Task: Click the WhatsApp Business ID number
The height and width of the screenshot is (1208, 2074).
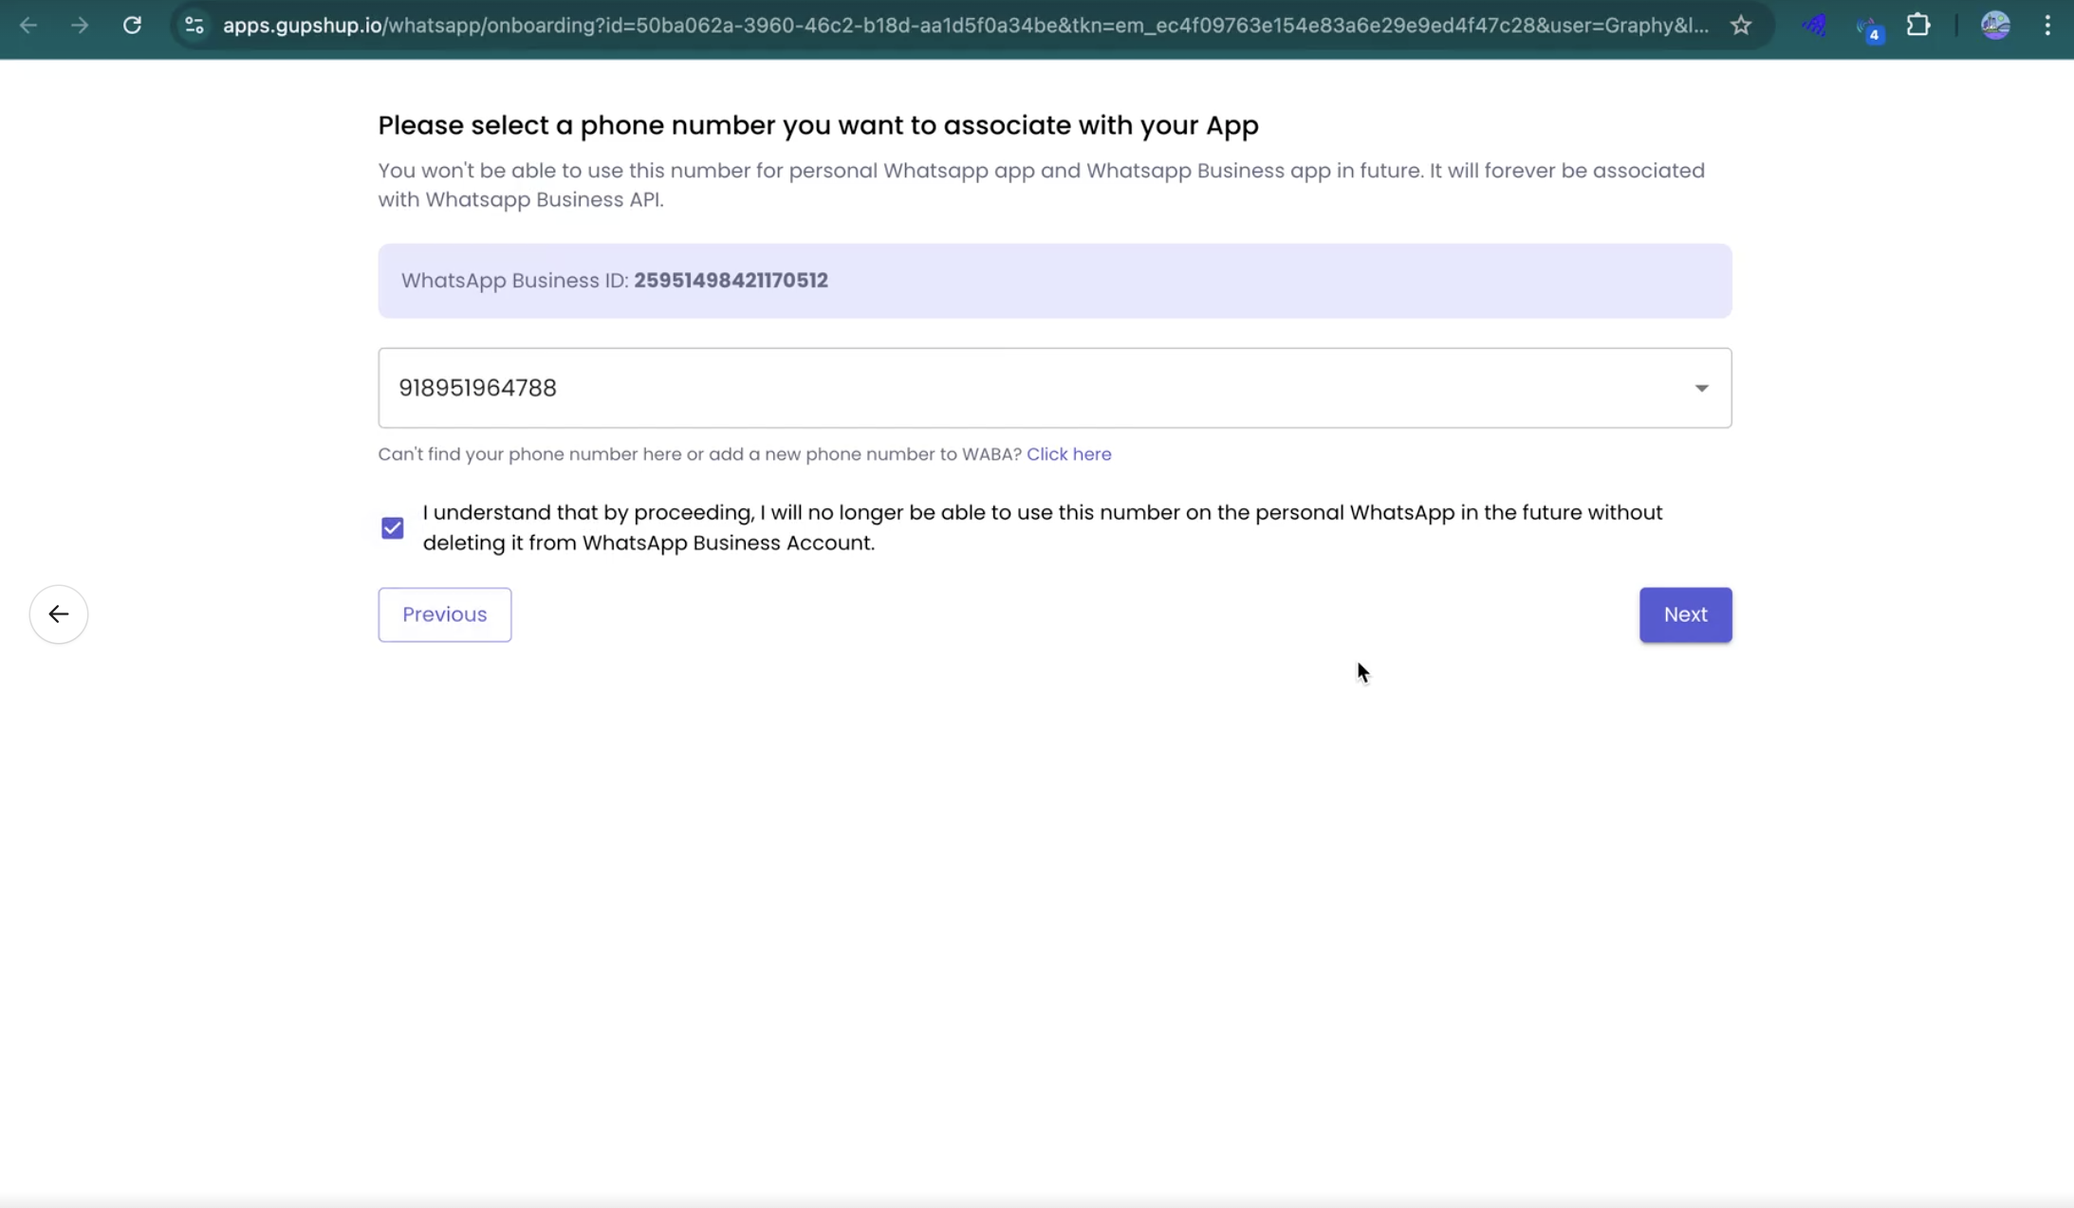Action: click(731, 281)
